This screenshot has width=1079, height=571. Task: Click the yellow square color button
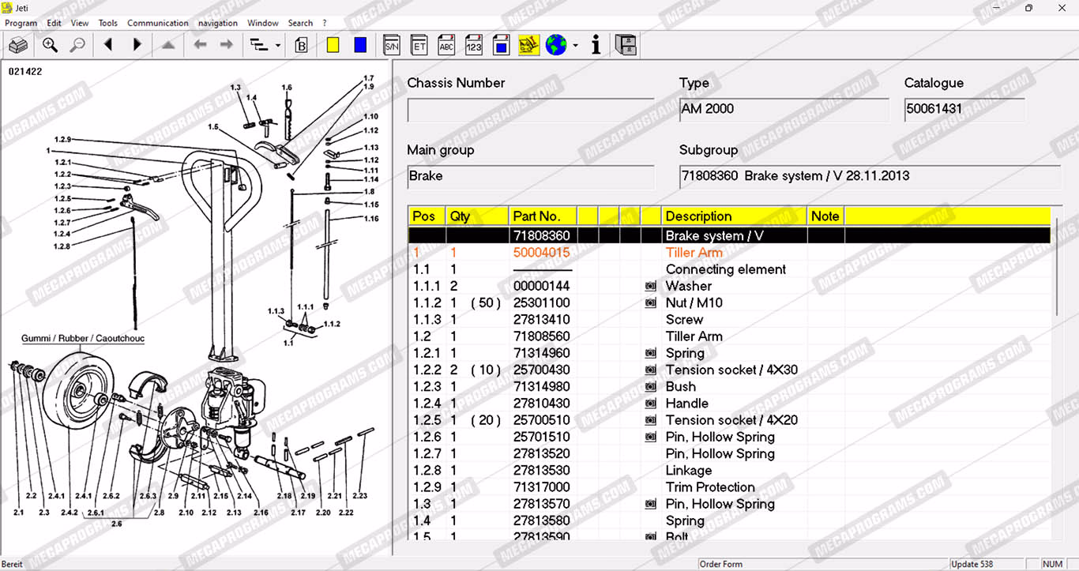(333, 46)
